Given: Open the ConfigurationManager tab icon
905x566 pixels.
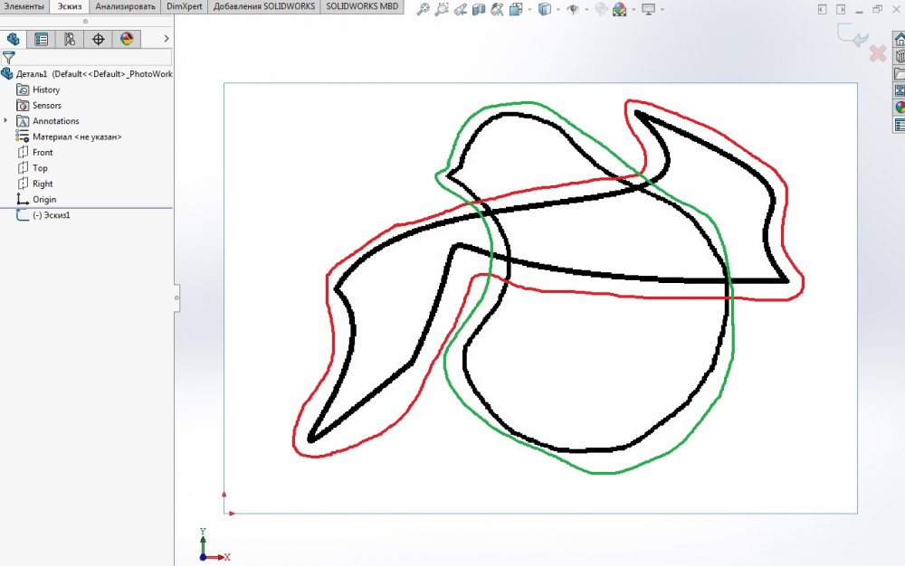Looking at the screenshot, I should click(x=70, y=39).
